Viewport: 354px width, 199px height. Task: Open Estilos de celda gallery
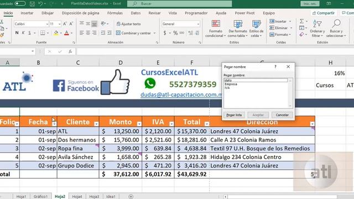click(256, 29)
